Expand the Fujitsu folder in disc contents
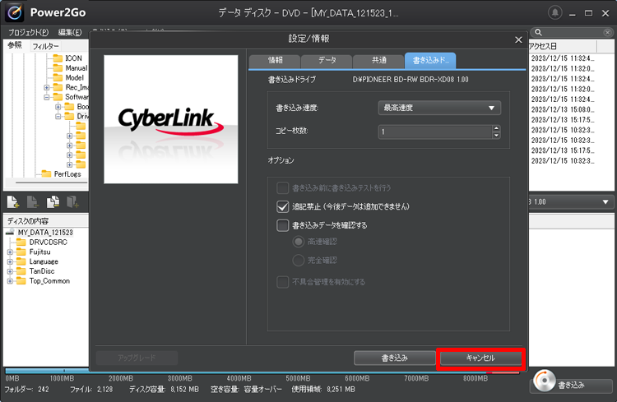617x402 pixels. (x=10, y=252)
